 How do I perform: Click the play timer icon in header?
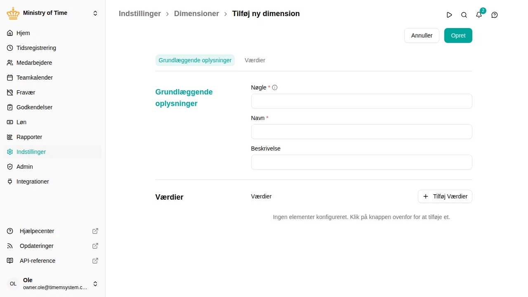449,15
